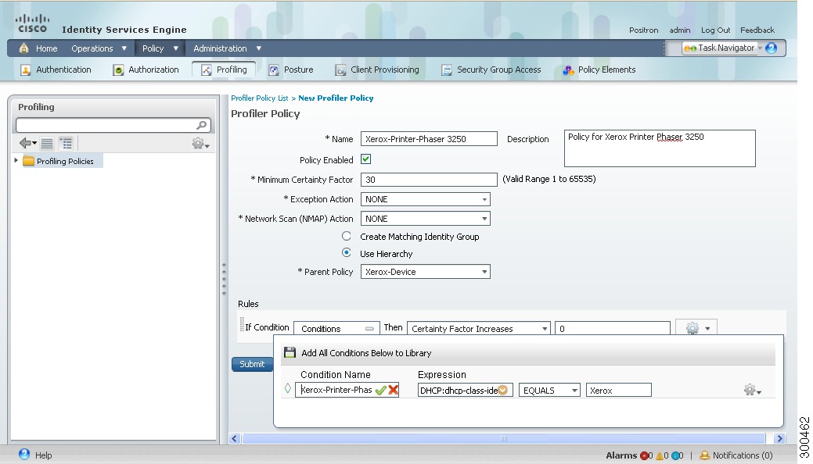
Task: Click the magnifier icon in Profiling search
Action: (x=201, y=125)
